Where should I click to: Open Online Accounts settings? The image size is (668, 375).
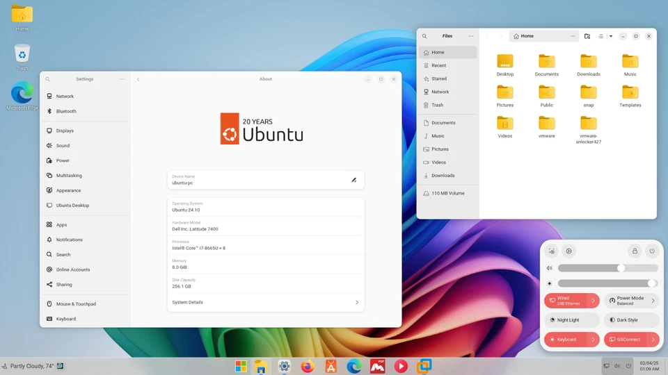[85, 270]
